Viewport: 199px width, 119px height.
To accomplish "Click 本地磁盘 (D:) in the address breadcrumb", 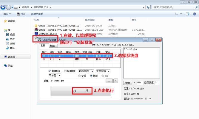I will coord(41,7).
